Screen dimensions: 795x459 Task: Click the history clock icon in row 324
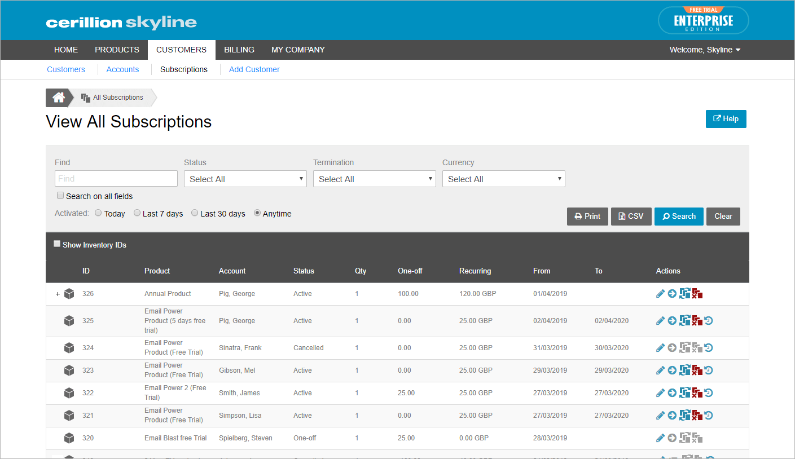pos(709,348)
